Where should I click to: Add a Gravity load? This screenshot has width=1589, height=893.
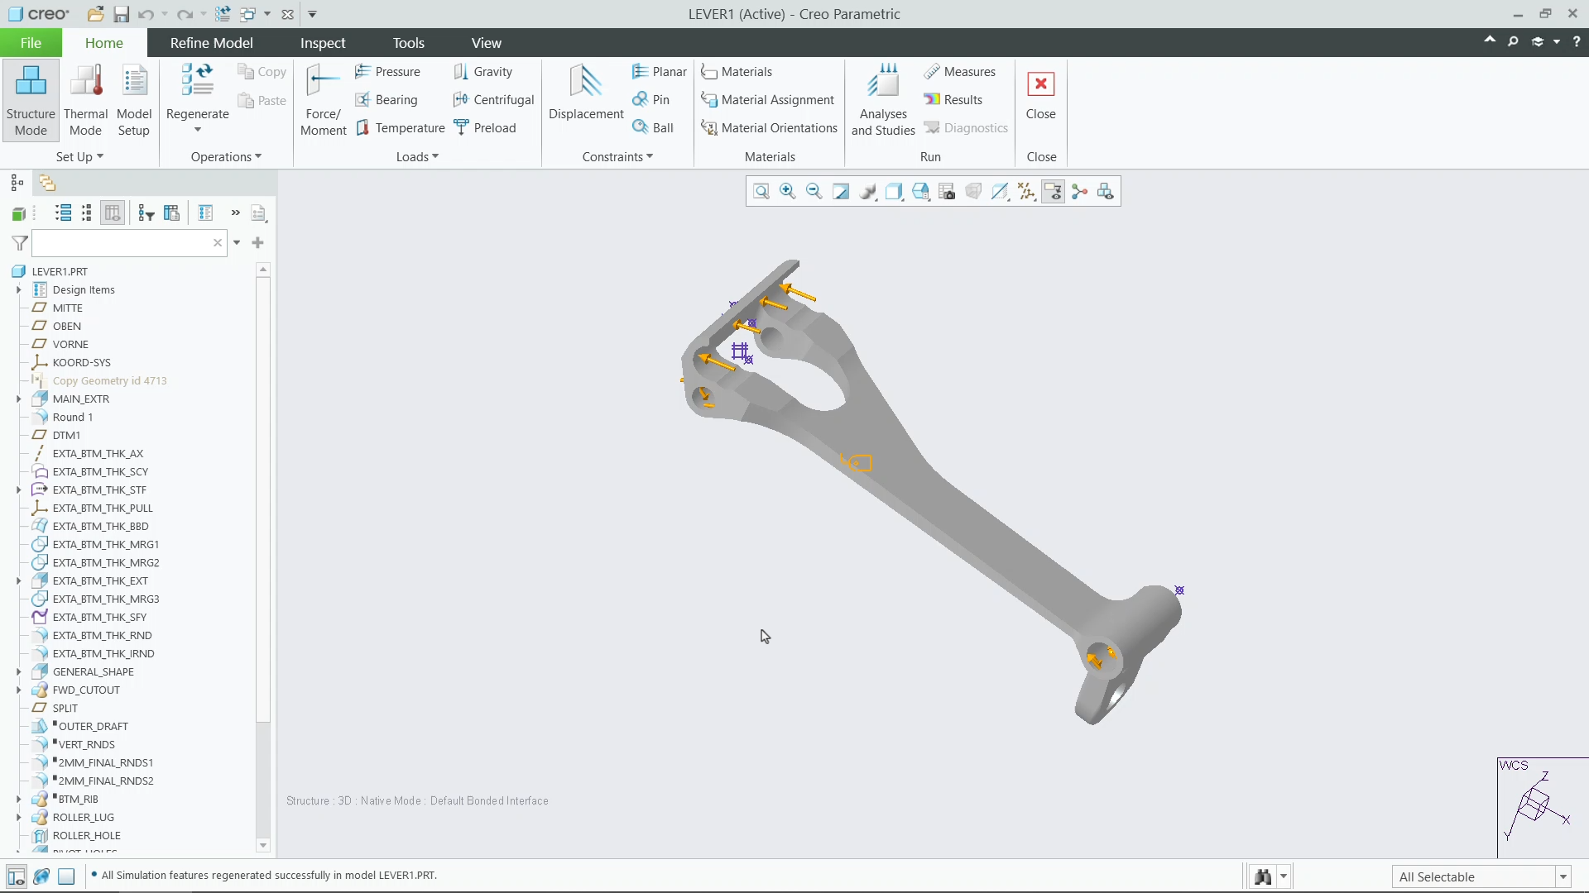click(483, 72)
